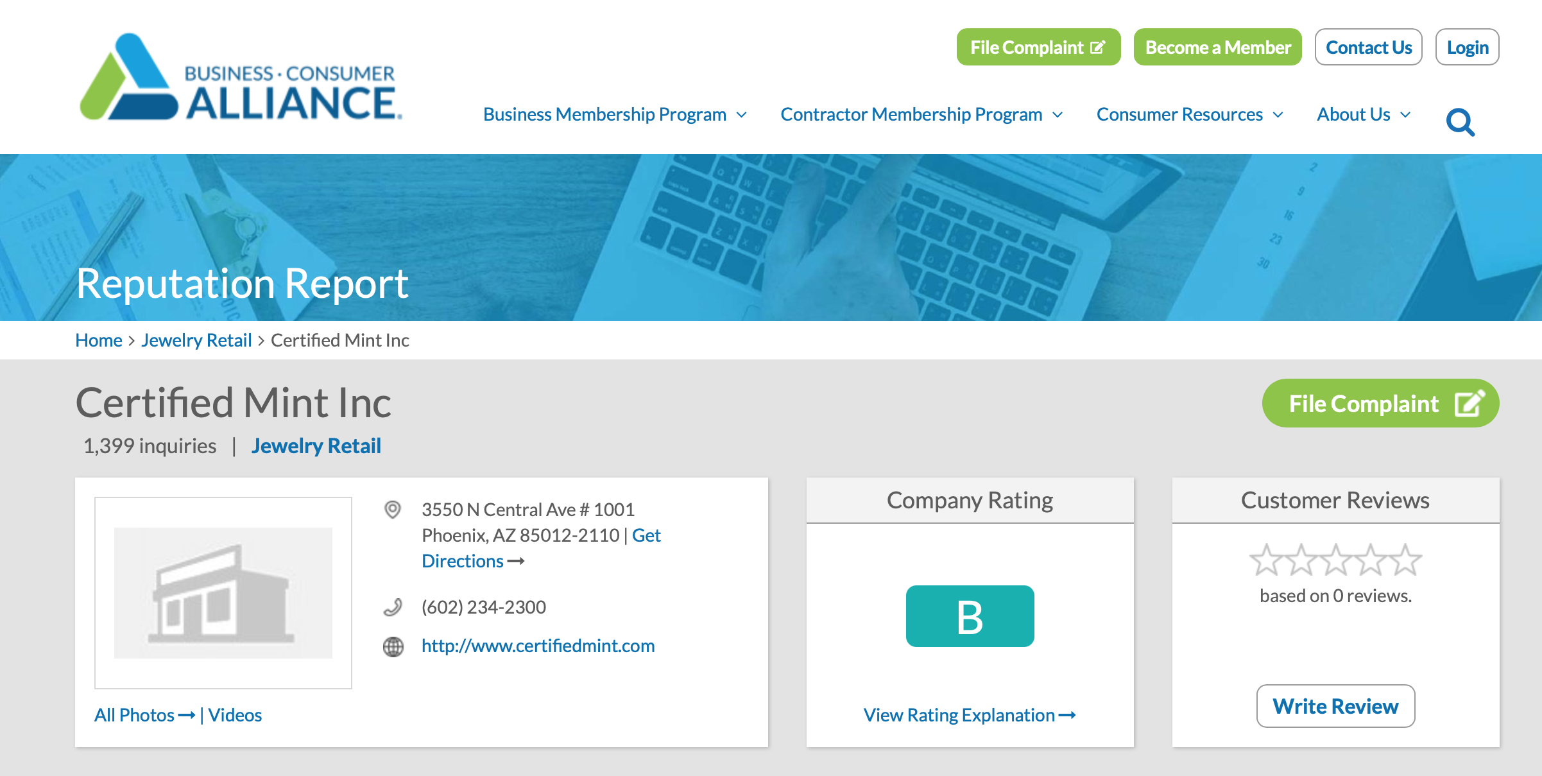The height and width of the screenshot is (776, 1542).
Task: Expand the Consumer Resources chevron
Action: coord(1278,115)
